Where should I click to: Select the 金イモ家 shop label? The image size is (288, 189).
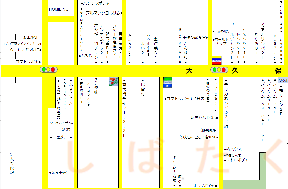pyautogui.click(x=59, y=173)
